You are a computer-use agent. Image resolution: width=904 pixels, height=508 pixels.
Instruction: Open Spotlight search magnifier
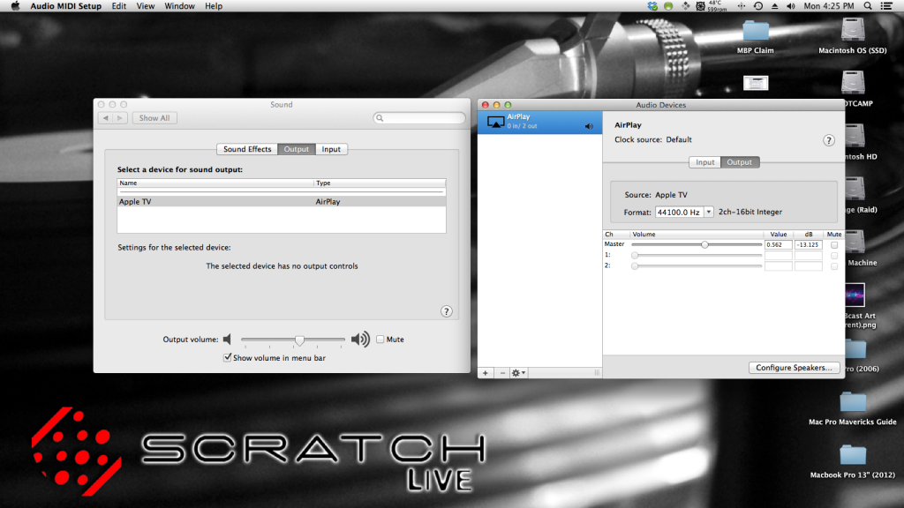868,6
